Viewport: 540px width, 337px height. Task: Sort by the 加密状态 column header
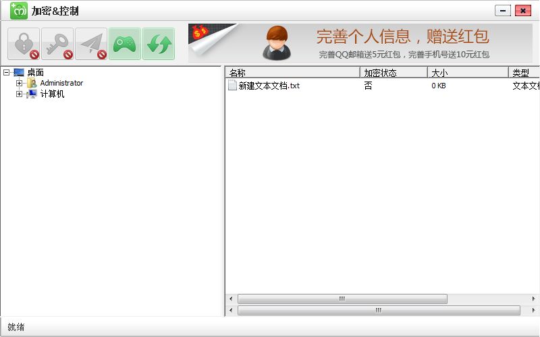tap(394, 73)
